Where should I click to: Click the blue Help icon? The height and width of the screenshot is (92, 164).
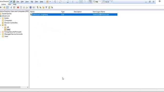(30, 7)
